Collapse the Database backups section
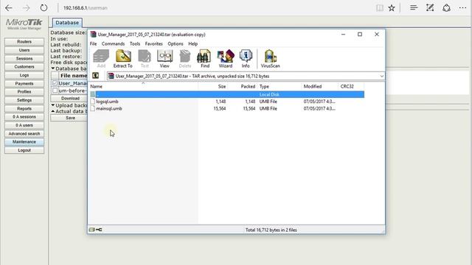Viewport: 472px width, 265px height. (53, 68)
